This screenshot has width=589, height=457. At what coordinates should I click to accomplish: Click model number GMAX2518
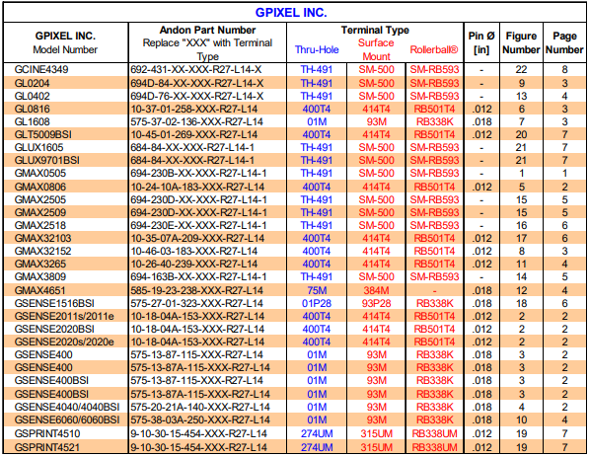coord(40,225)
